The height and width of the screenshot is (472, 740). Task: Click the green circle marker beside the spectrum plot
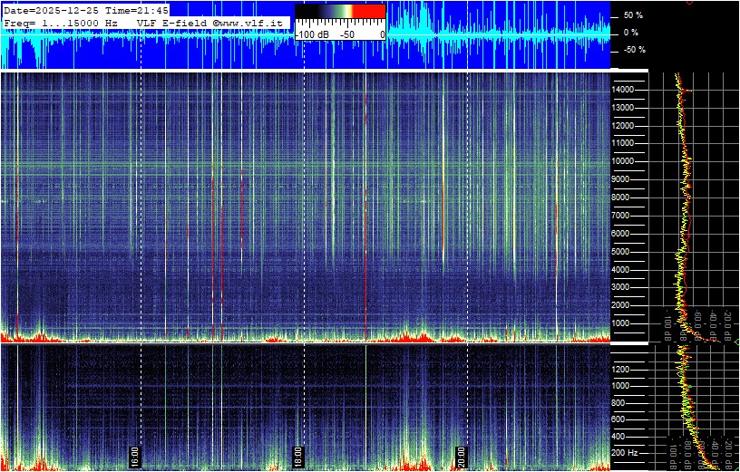click(x=737, y=341)
